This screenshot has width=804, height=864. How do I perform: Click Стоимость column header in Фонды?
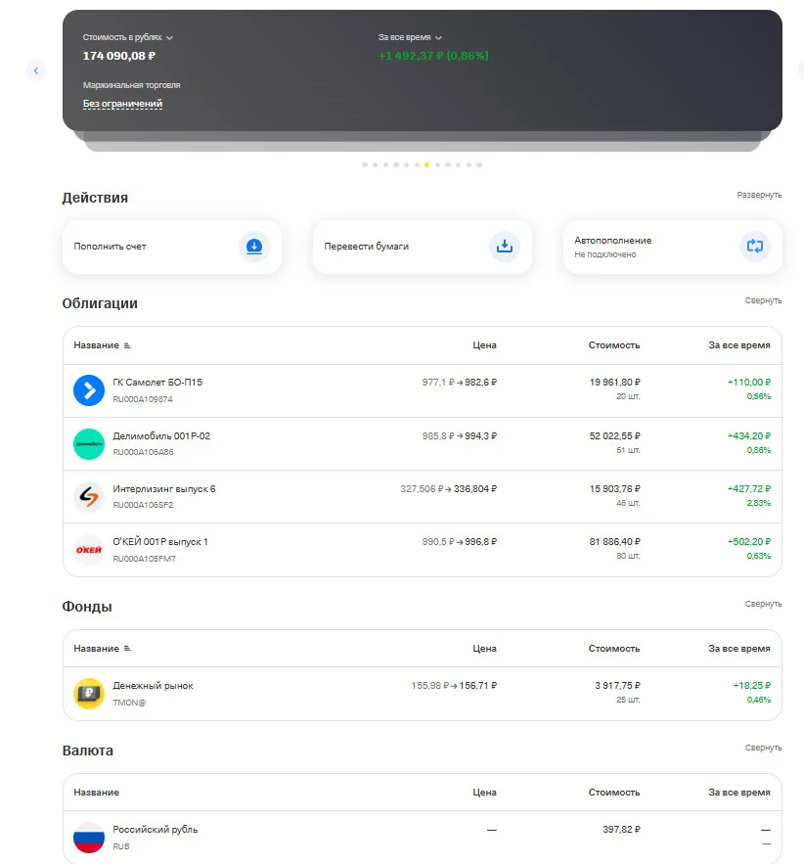coord(614,649)
